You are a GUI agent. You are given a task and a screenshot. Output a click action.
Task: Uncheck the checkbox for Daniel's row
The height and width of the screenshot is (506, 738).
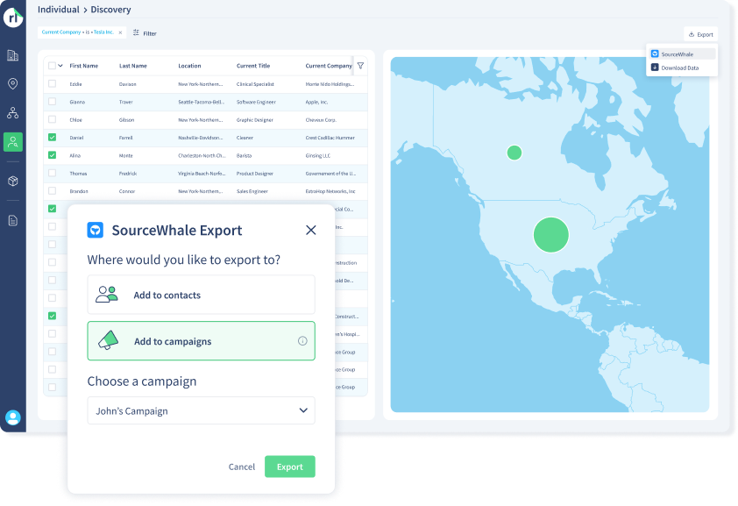click(53, 138)
